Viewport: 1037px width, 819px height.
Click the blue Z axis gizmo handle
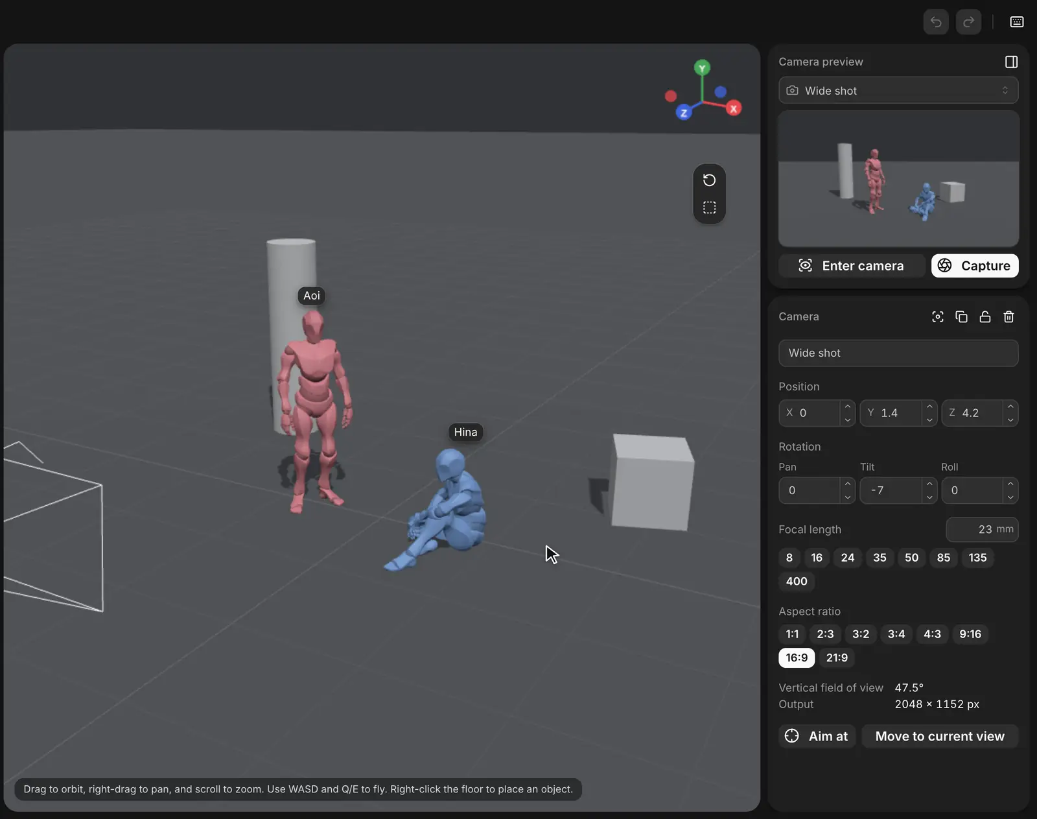click(684, 113)
